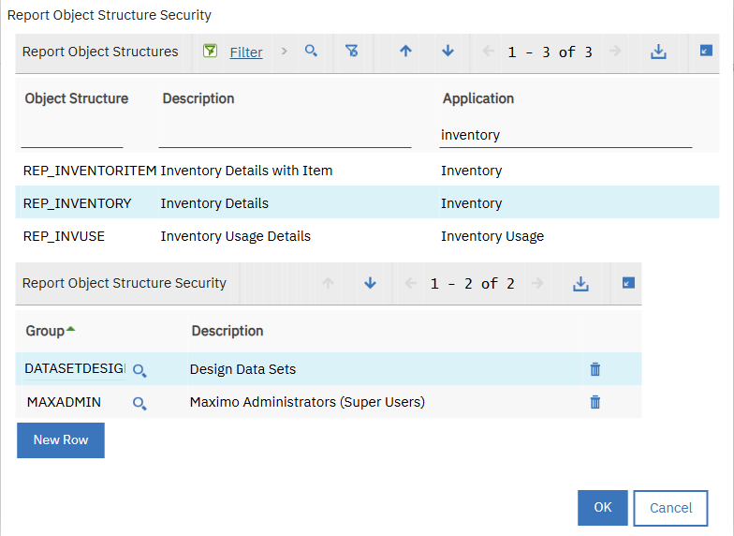Open lookup for the MAXADMIN group

[x=139, y=403]
